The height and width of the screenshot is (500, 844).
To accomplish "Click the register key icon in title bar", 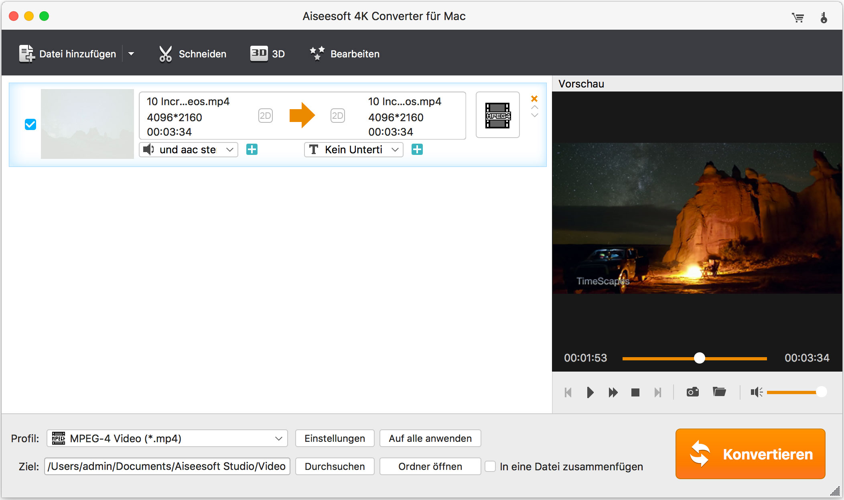I will click(824, 17).
